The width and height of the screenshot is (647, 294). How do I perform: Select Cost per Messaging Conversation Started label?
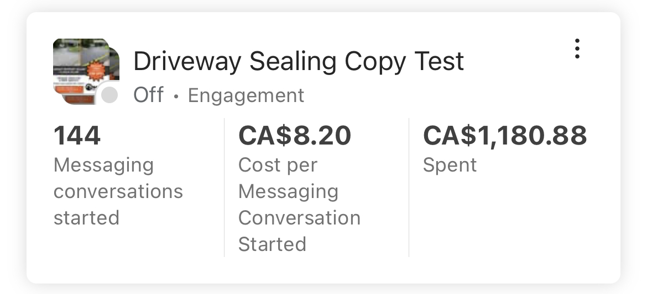pos(299,204)
